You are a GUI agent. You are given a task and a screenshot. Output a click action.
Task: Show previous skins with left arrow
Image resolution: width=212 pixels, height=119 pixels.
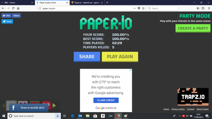point(3,105)
